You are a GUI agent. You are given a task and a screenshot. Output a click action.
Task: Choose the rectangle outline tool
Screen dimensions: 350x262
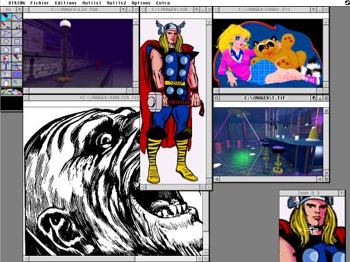[x=17, y=42]
